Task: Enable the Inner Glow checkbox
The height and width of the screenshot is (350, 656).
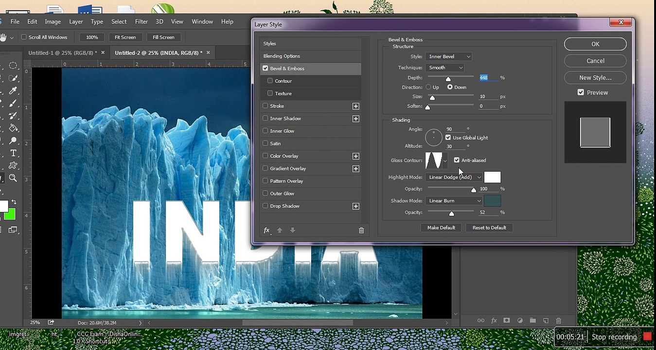Action: [x=266, y=131]
